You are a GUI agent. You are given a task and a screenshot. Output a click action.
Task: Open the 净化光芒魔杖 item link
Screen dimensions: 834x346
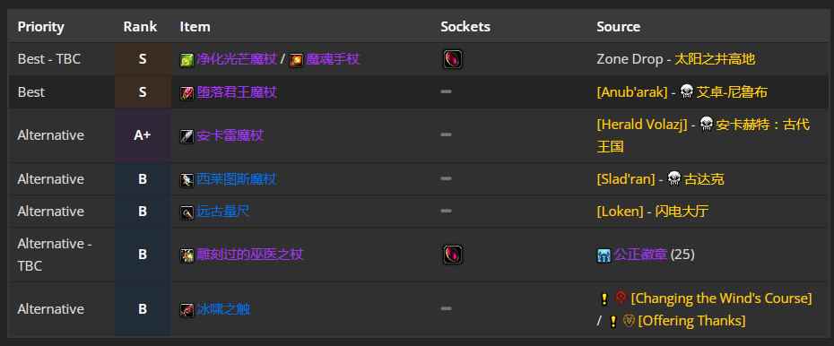tap(236, 59)
